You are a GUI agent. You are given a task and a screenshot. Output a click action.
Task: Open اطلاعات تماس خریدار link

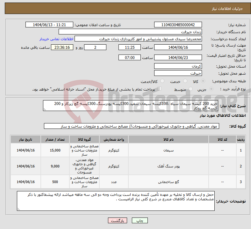(56, 39)
